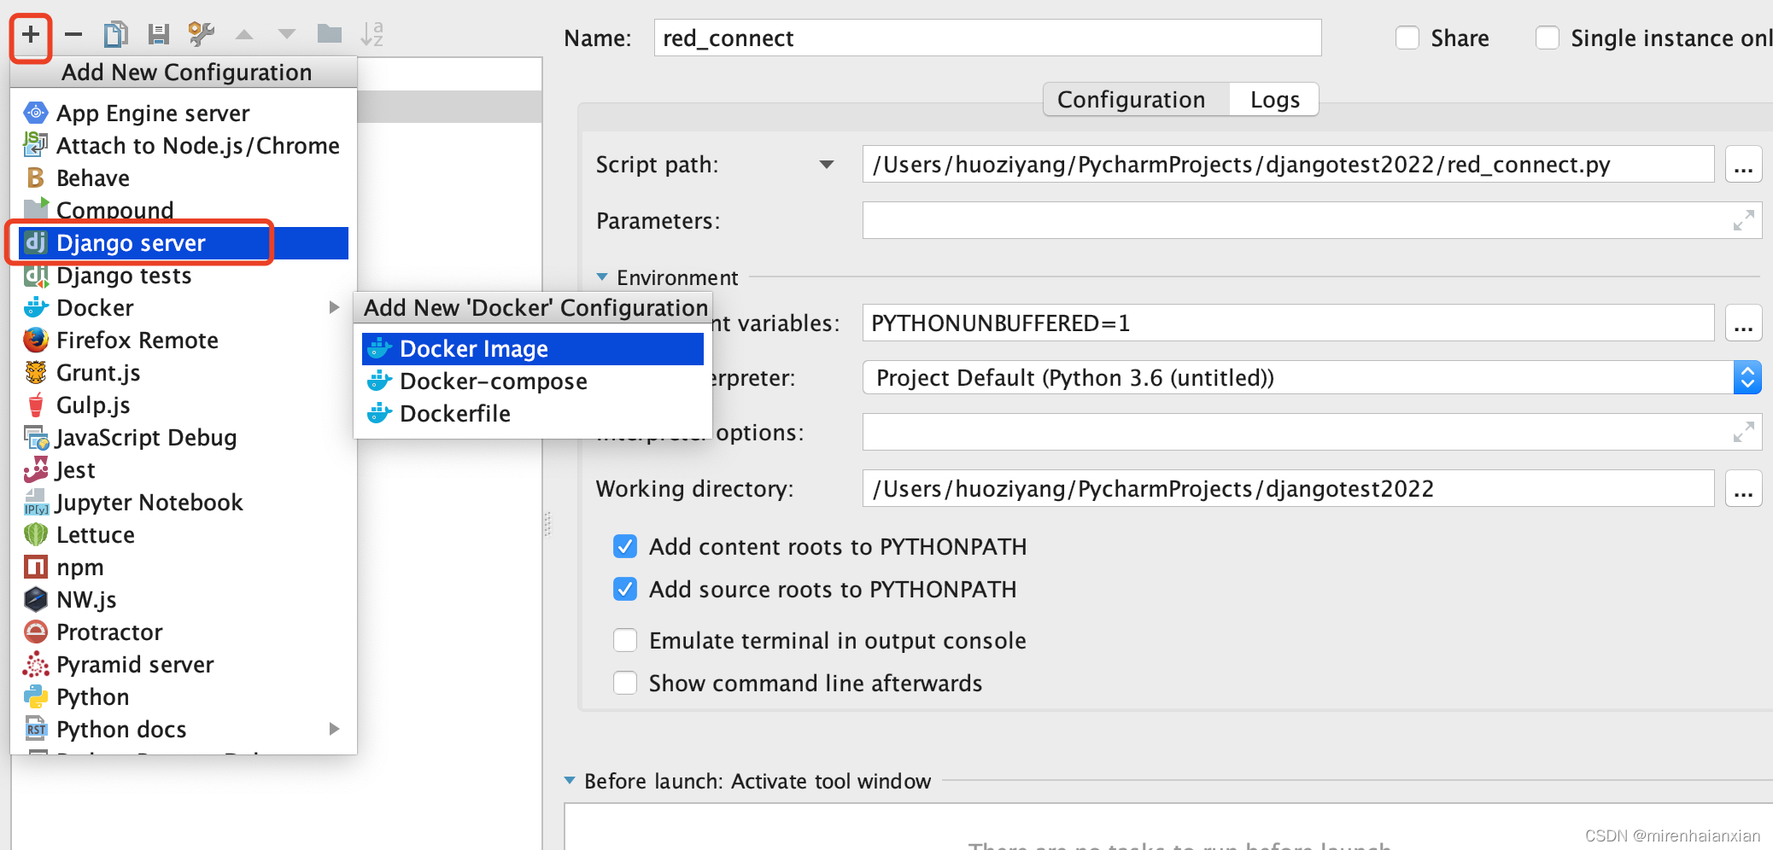
Task: Choose App Engine server configuration type
Action: point(183,114)
